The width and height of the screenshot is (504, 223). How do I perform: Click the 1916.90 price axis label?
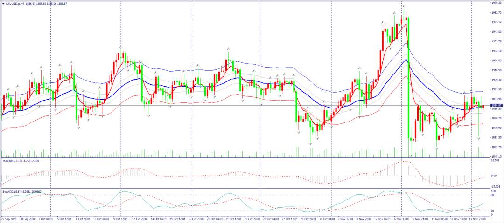coord(497,70)
